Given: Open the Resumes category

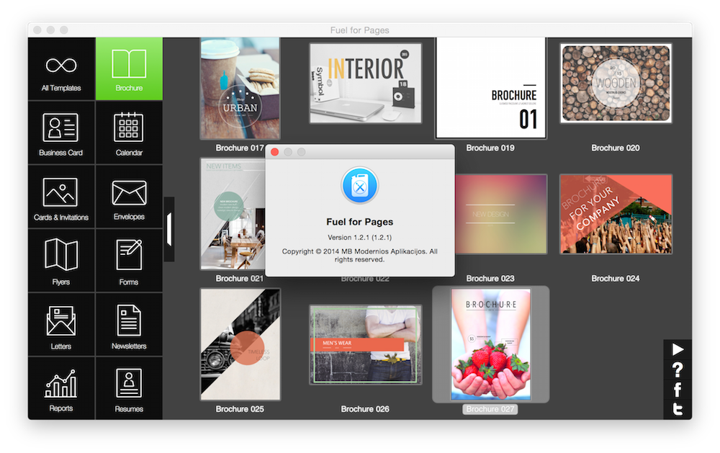Looking at the screenshot, I should 129,389.
